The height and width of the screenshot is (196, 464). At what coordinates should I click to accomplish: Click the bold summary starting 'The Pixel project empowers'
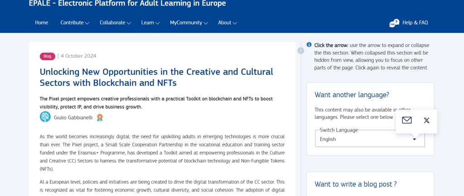(156, 103)
